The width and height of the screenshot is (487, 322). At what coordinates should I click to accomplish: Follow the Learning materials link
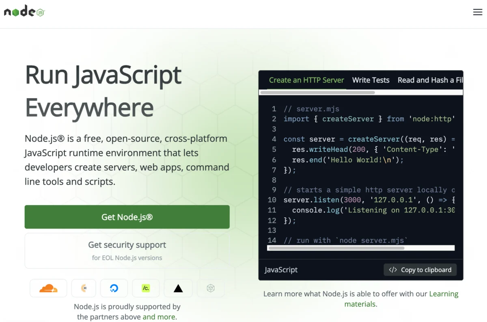click(402, 298)
